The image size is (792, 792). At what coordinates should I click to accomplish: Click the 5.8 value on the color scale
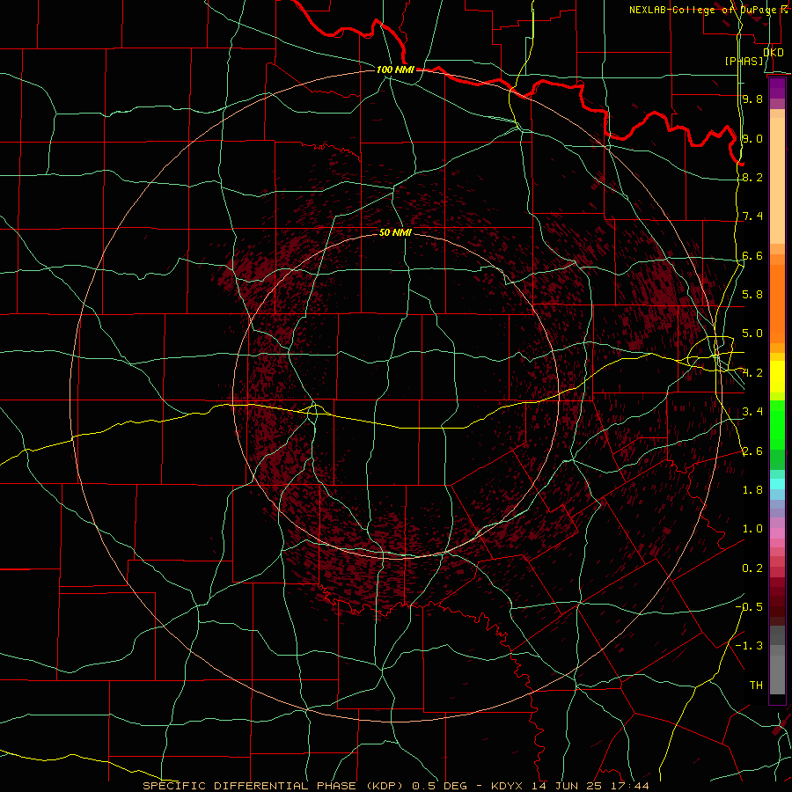point(752,295)
